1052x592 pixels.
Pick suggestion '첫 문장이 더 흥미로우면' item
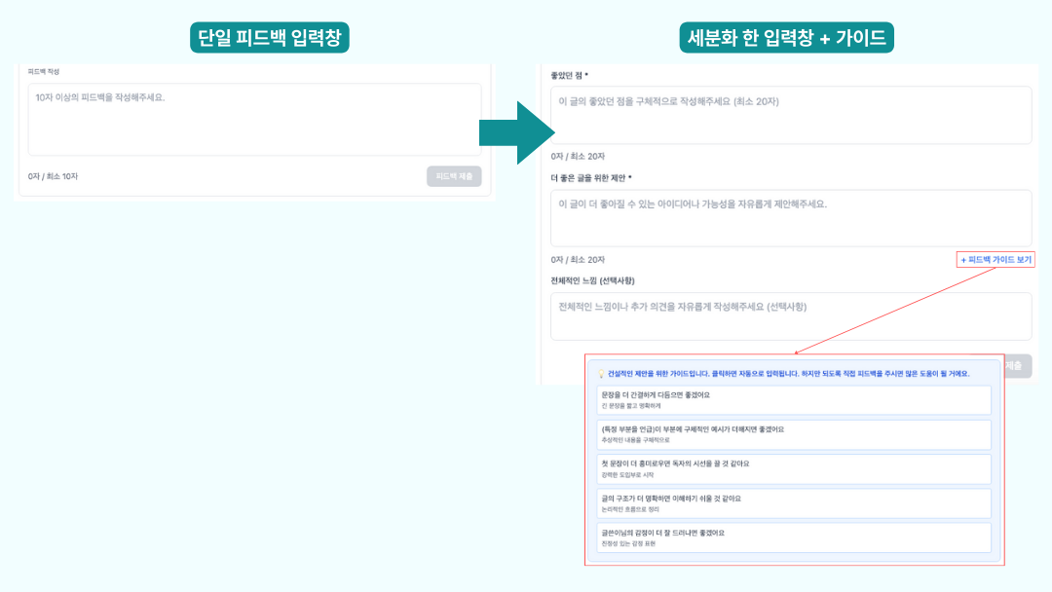793,468
